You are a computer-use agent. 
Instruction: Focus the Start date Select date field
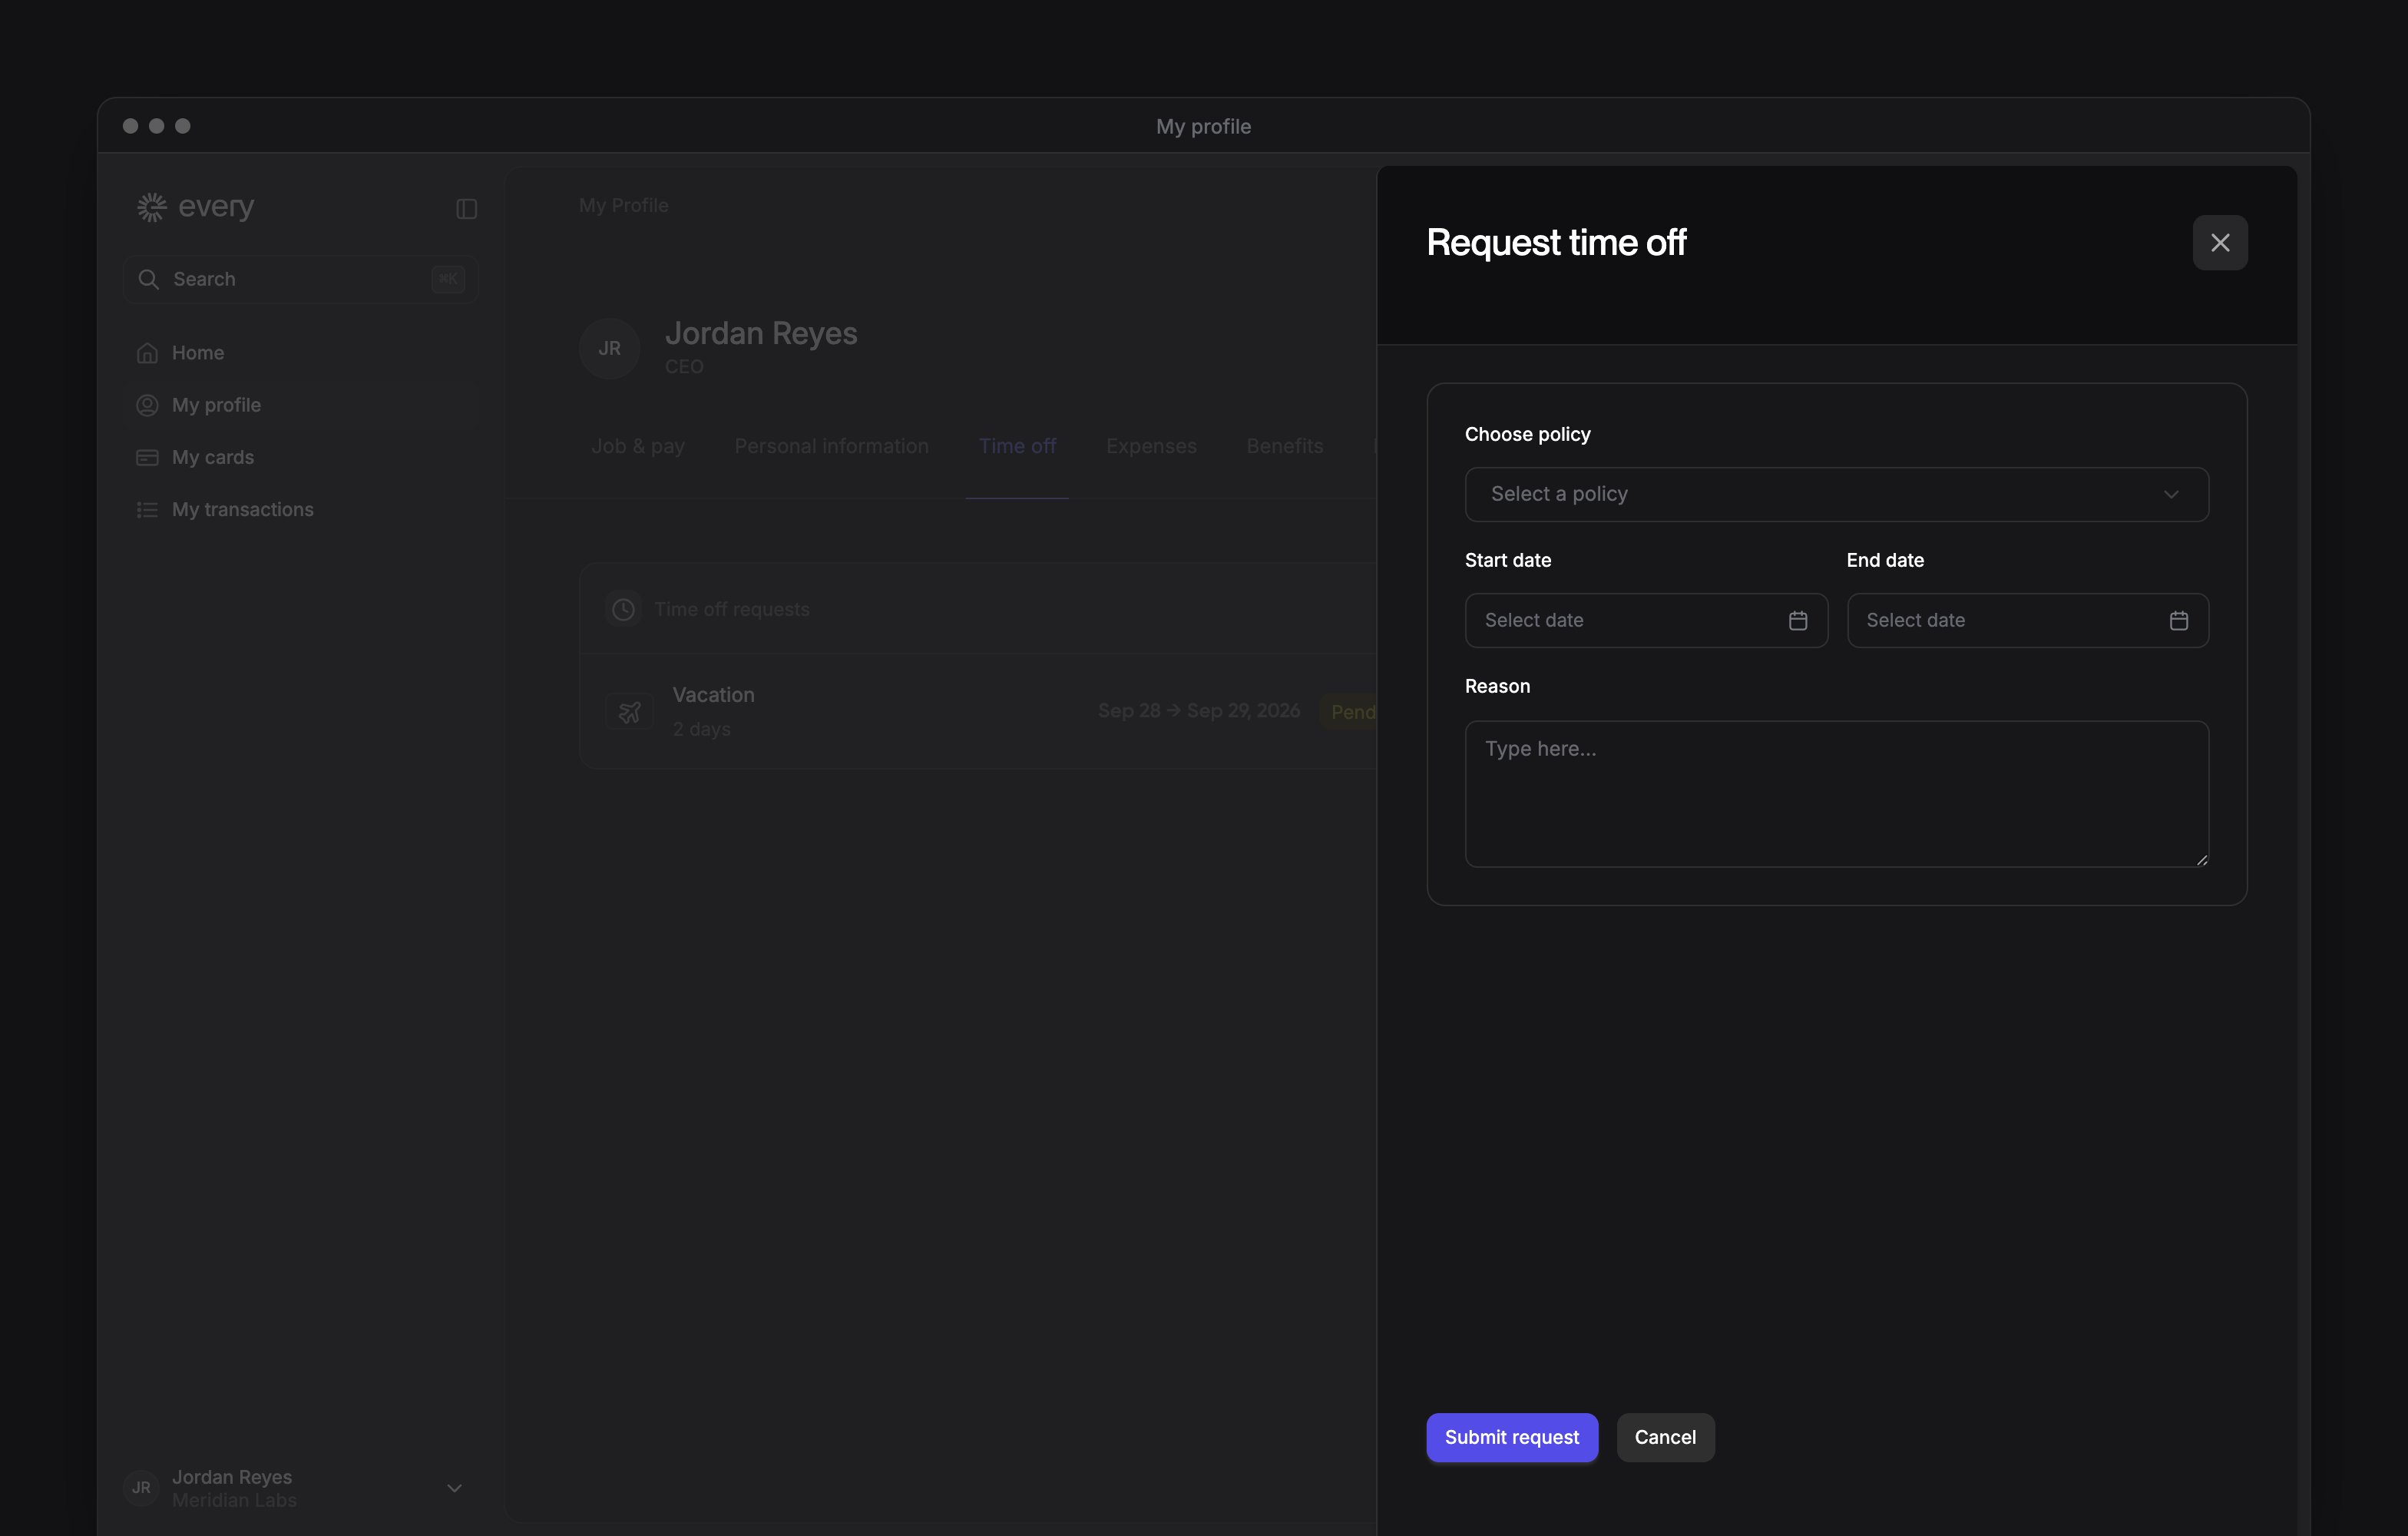coord(1646,621)
